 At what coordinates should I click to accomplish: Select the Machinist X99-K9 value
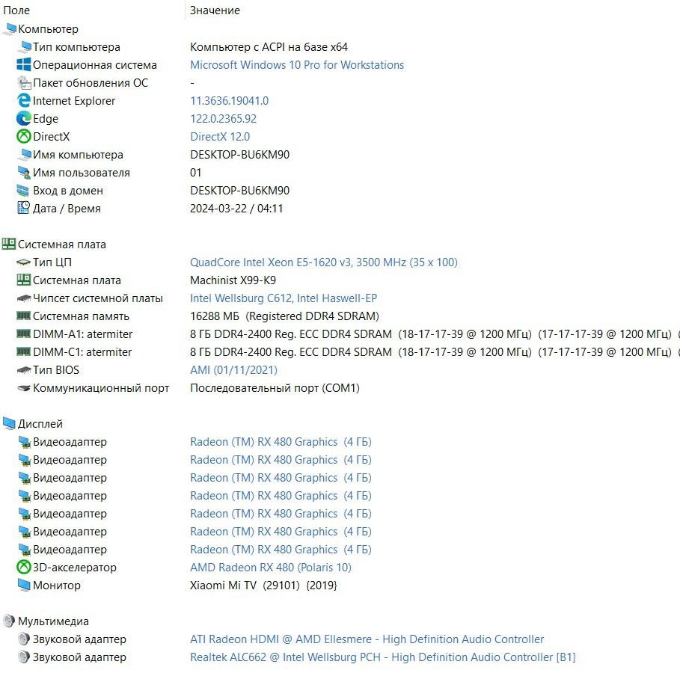[x=233, y=280]
